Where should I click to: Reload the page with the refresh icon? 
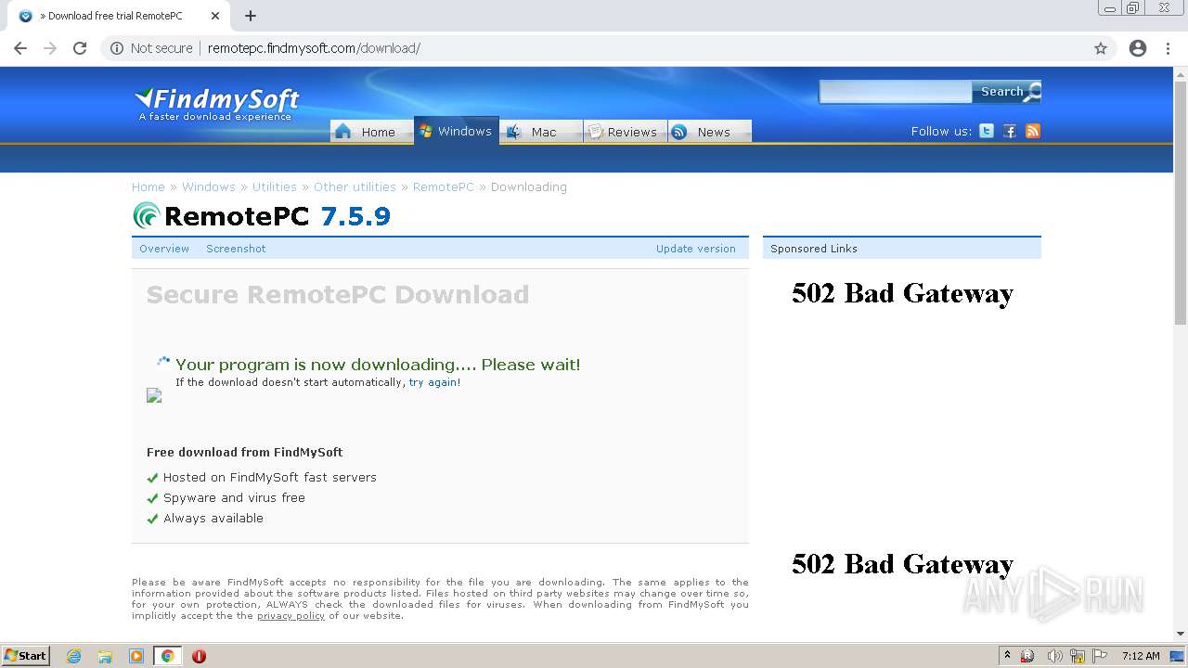point(80,48)
